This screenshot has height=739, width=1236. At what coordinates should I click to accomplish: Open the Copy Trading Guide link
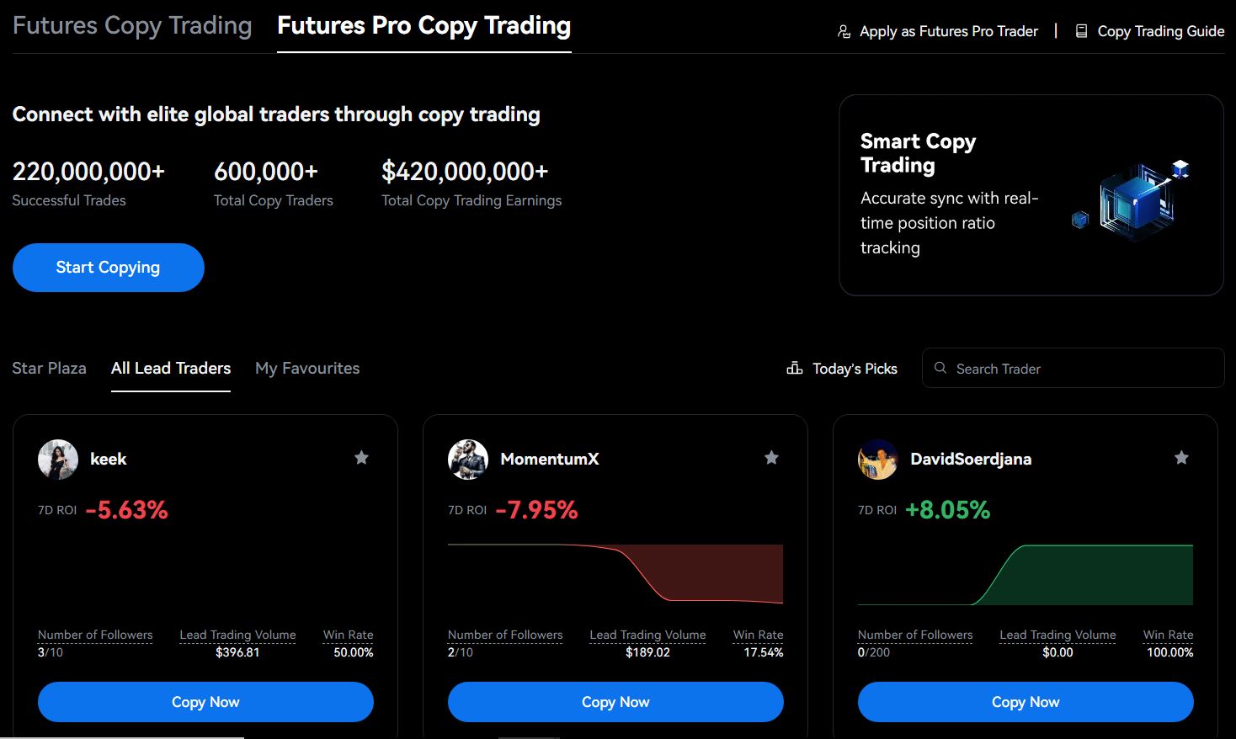(x=1160, y=30)
